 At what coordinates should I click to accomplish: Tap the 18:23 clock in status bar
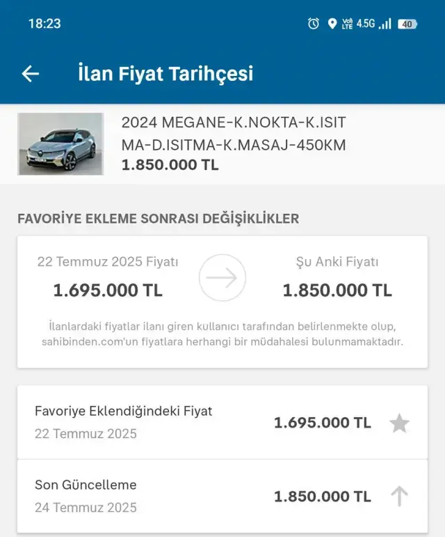(x=44, y=24)
